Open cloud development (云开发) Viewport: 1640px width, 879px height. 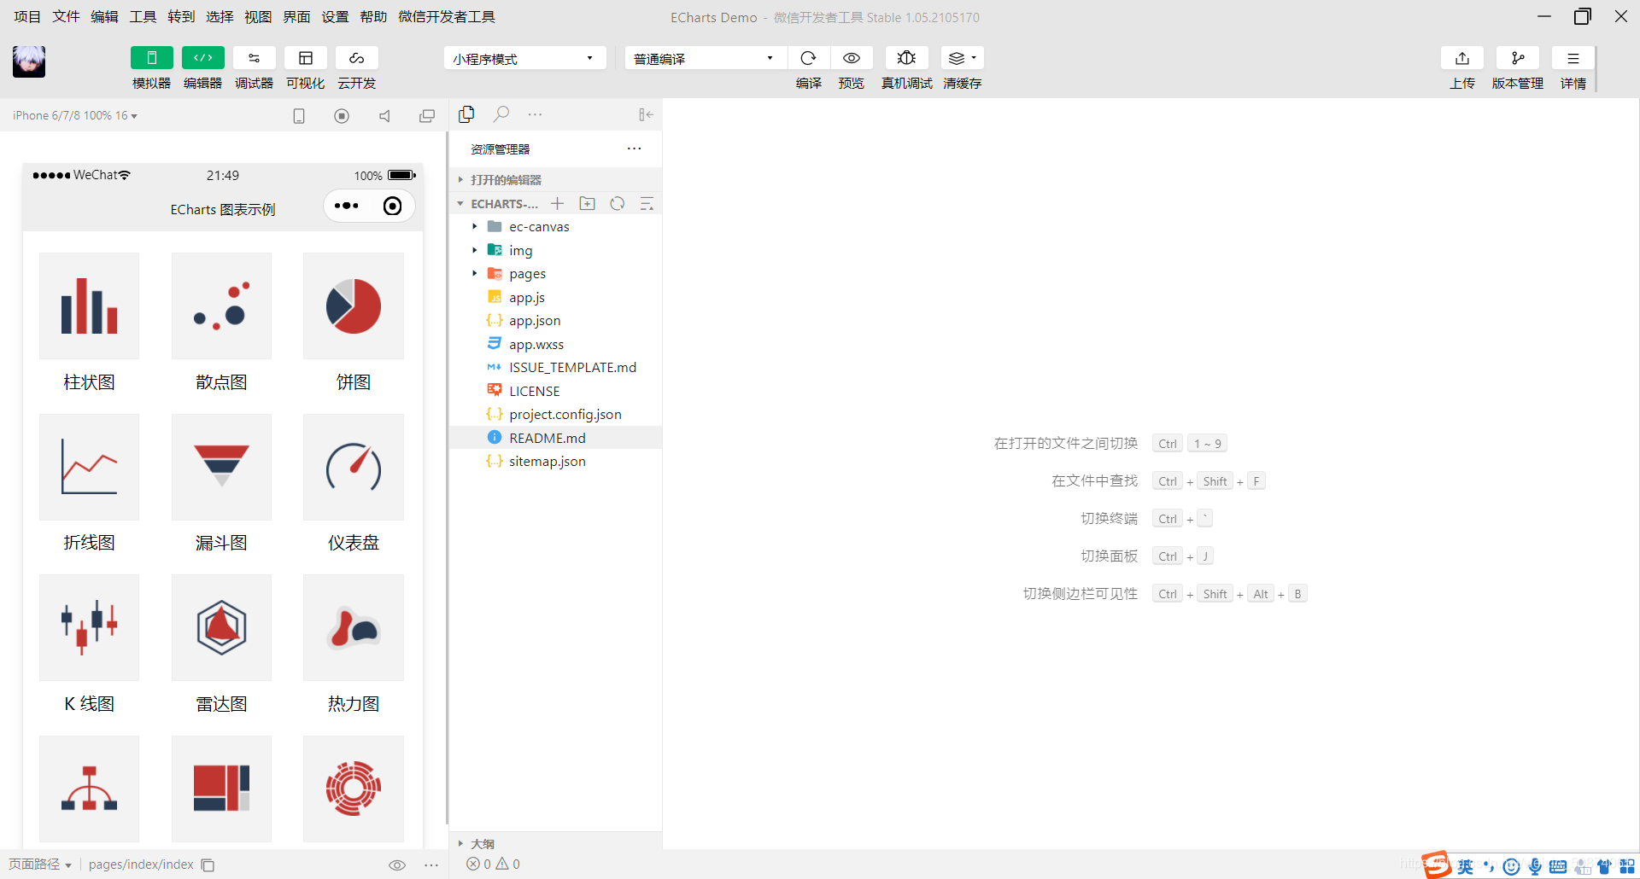coord(356,58)
